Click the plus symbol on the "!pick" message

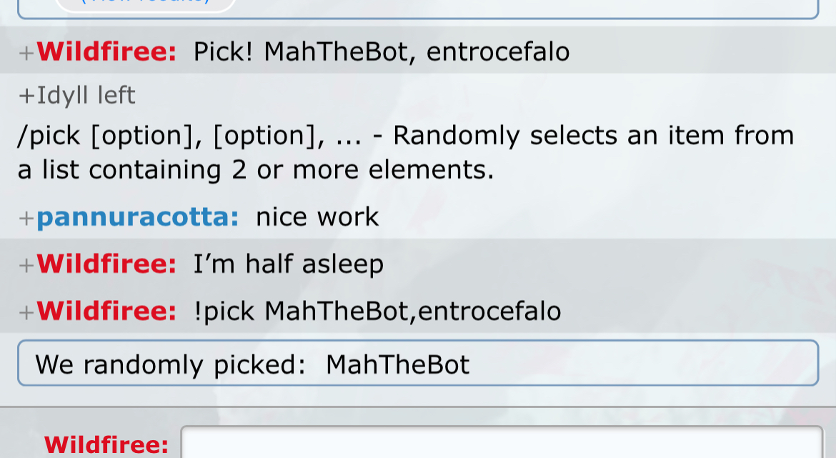tap(26, 312)
